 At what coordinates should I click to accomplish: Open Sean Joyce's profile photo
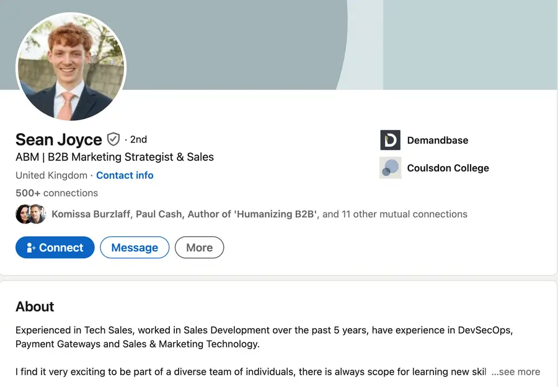[71, 67]
